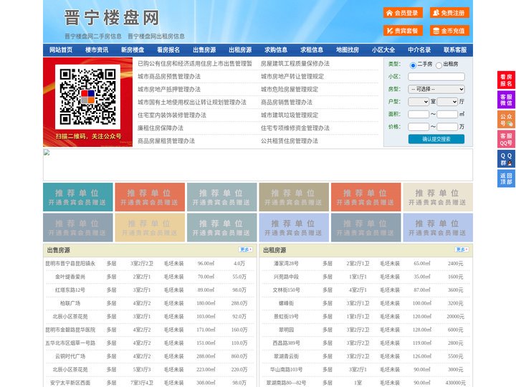Image resolution: width=516 pixels, height=387 pixels.
Task: Open the 新房楼盘 navigation item
Action: tap(133, 49)
